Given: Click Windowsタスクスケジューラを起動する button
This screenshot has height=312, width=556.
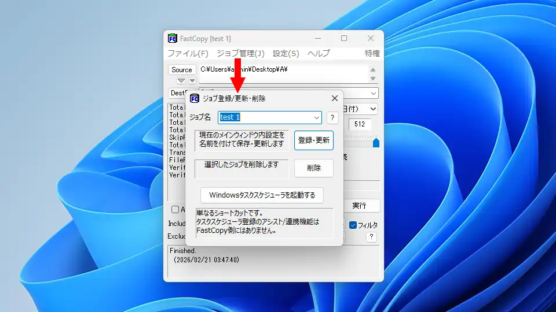Looking at the screenshot, I should tap(262, 195).
